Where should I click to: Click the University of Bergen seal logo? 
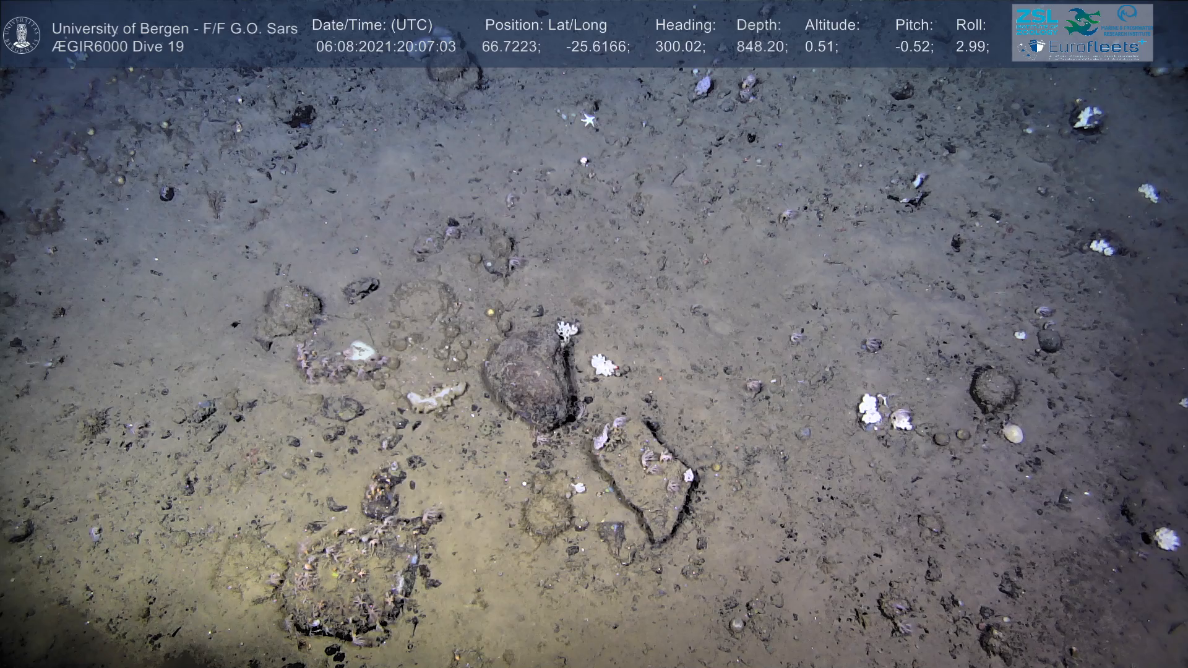[22, 35]
